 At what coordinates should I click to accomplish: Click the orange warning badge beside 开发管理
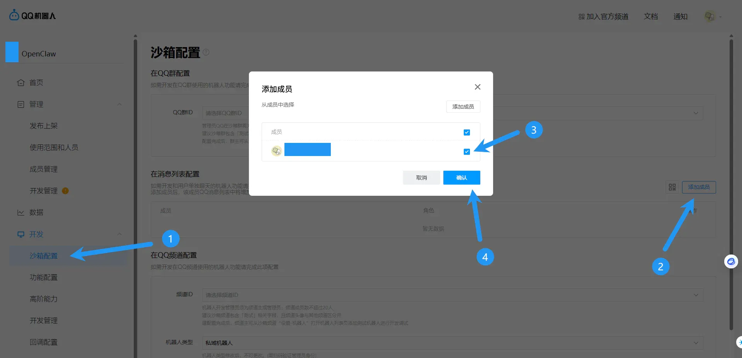click(65, 190)
